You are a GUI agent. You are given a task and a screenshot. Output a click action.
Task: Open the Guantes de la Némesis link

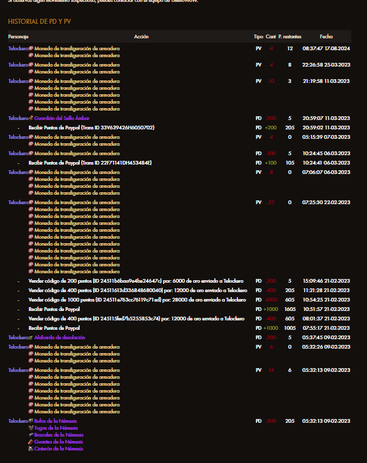58,442
